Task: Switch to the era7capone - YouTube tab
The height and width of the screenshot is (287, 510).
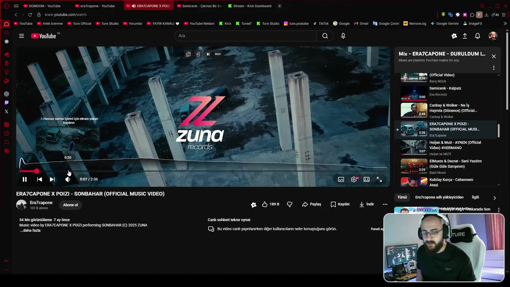Action: [x=97, y=6]
